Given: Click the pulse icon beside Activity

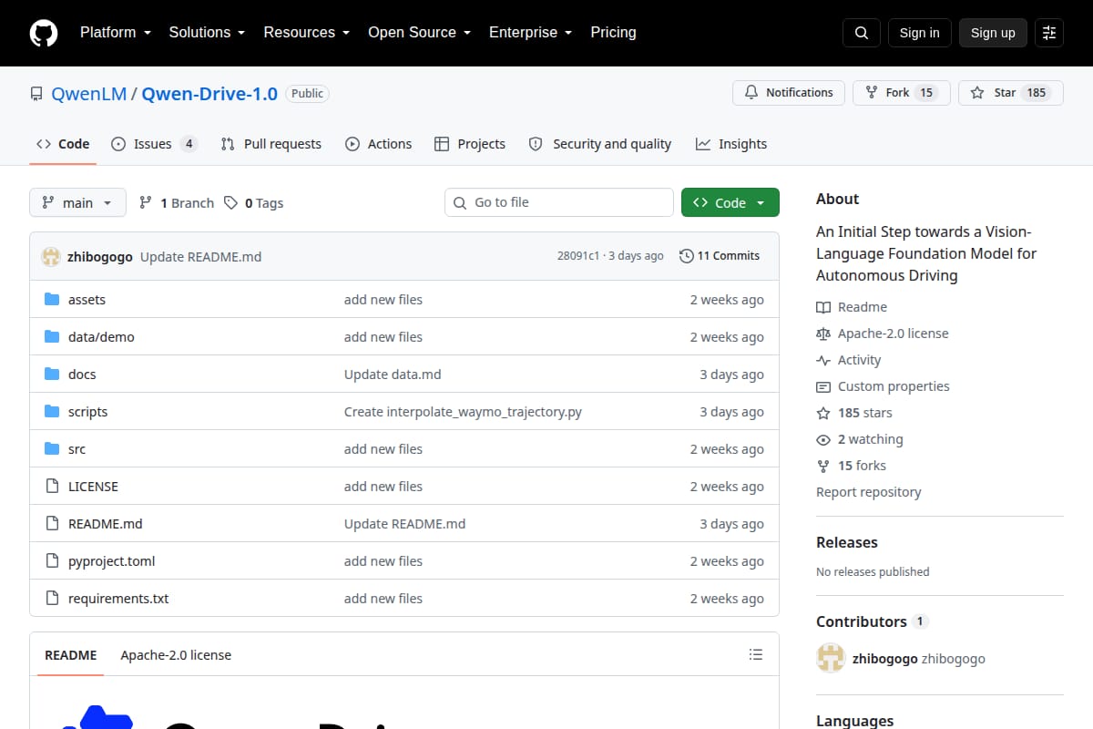Looking at the screenshot, I should [x=823, y=360].
